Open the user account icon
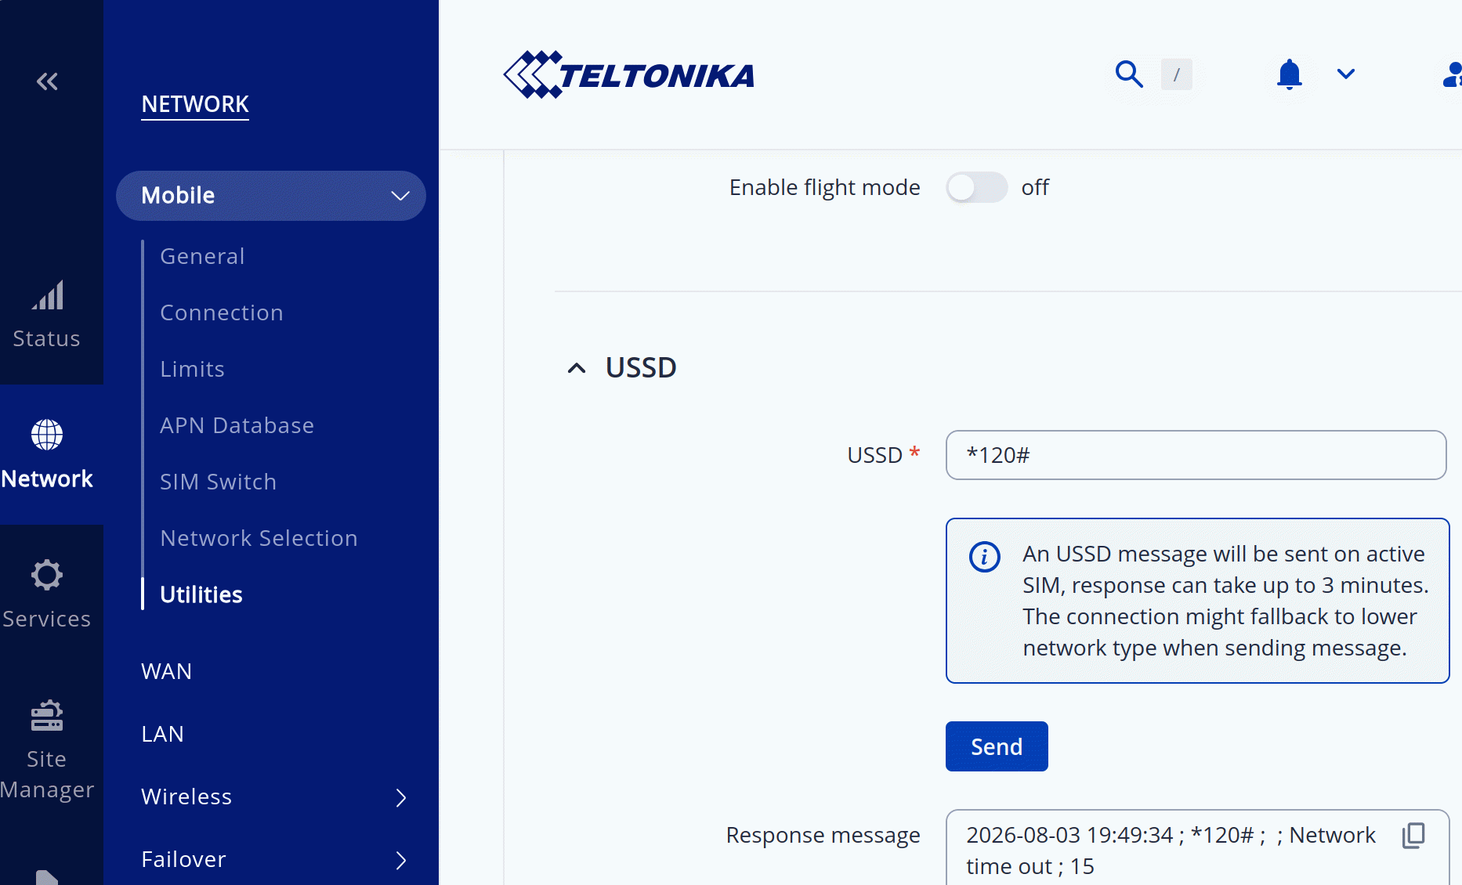 (1452, 74)
